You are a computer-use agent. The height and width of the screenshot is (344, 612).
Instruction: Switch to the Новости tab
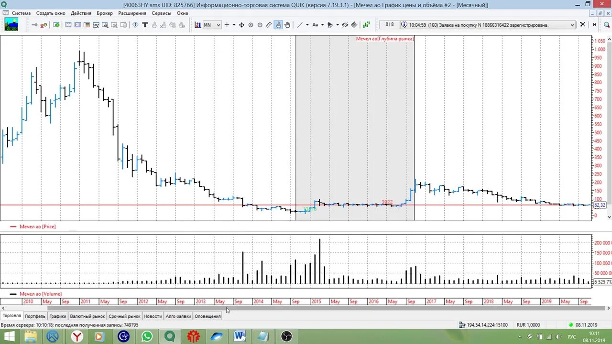(x=153, y=316)
